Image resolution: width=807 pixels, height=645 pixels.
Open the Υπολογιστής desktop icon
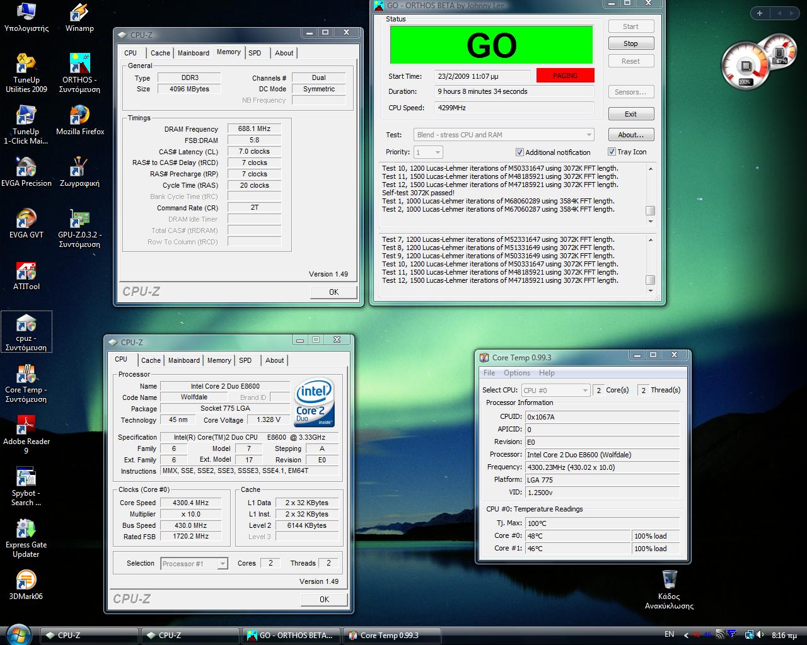click(x=26, y=18)
